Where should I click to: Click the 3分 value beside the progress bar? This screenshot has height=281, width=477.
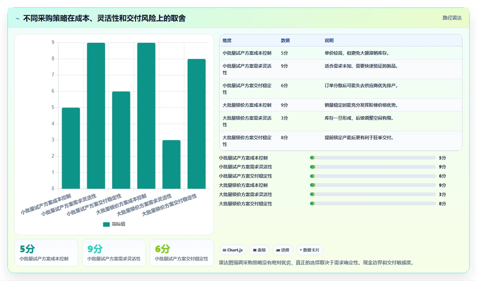[442, 194]
